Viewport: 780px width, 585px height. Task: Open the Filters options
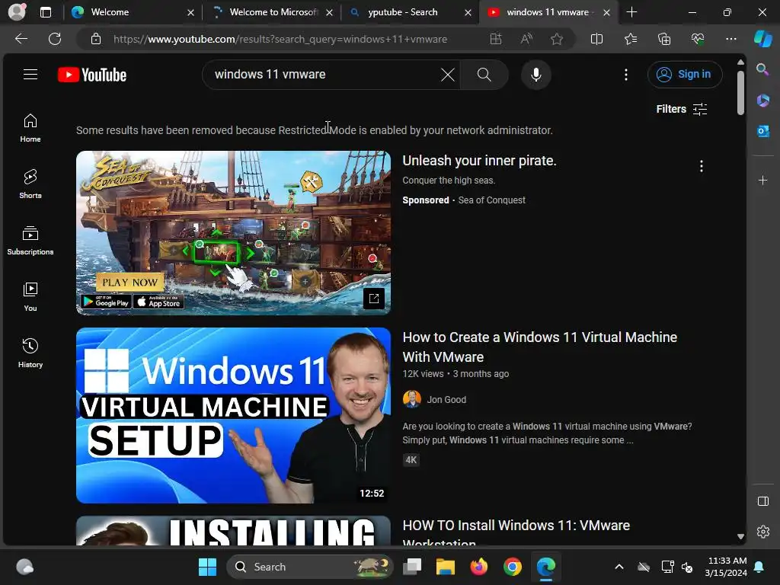[x=682, y=109]
